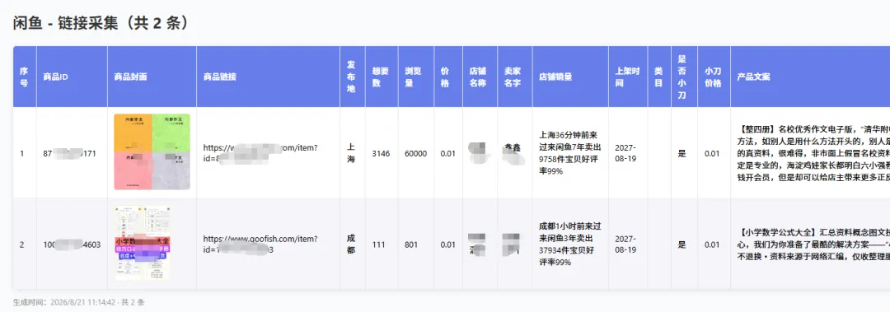Open the 内部作文 cover thumbnail in row 1
This screenshot has height=312, width=890.
tap(152, 152)
